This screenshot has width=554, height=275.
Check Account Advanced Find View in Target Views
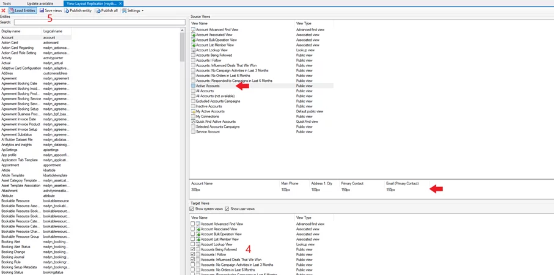[192, 224]
